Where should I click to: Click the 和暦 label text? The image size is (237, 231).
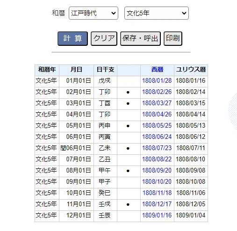point(58,13)
